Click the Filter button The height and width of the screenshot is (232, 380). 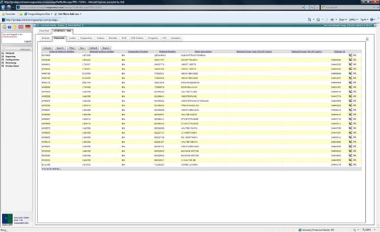[x=71, y=48]
